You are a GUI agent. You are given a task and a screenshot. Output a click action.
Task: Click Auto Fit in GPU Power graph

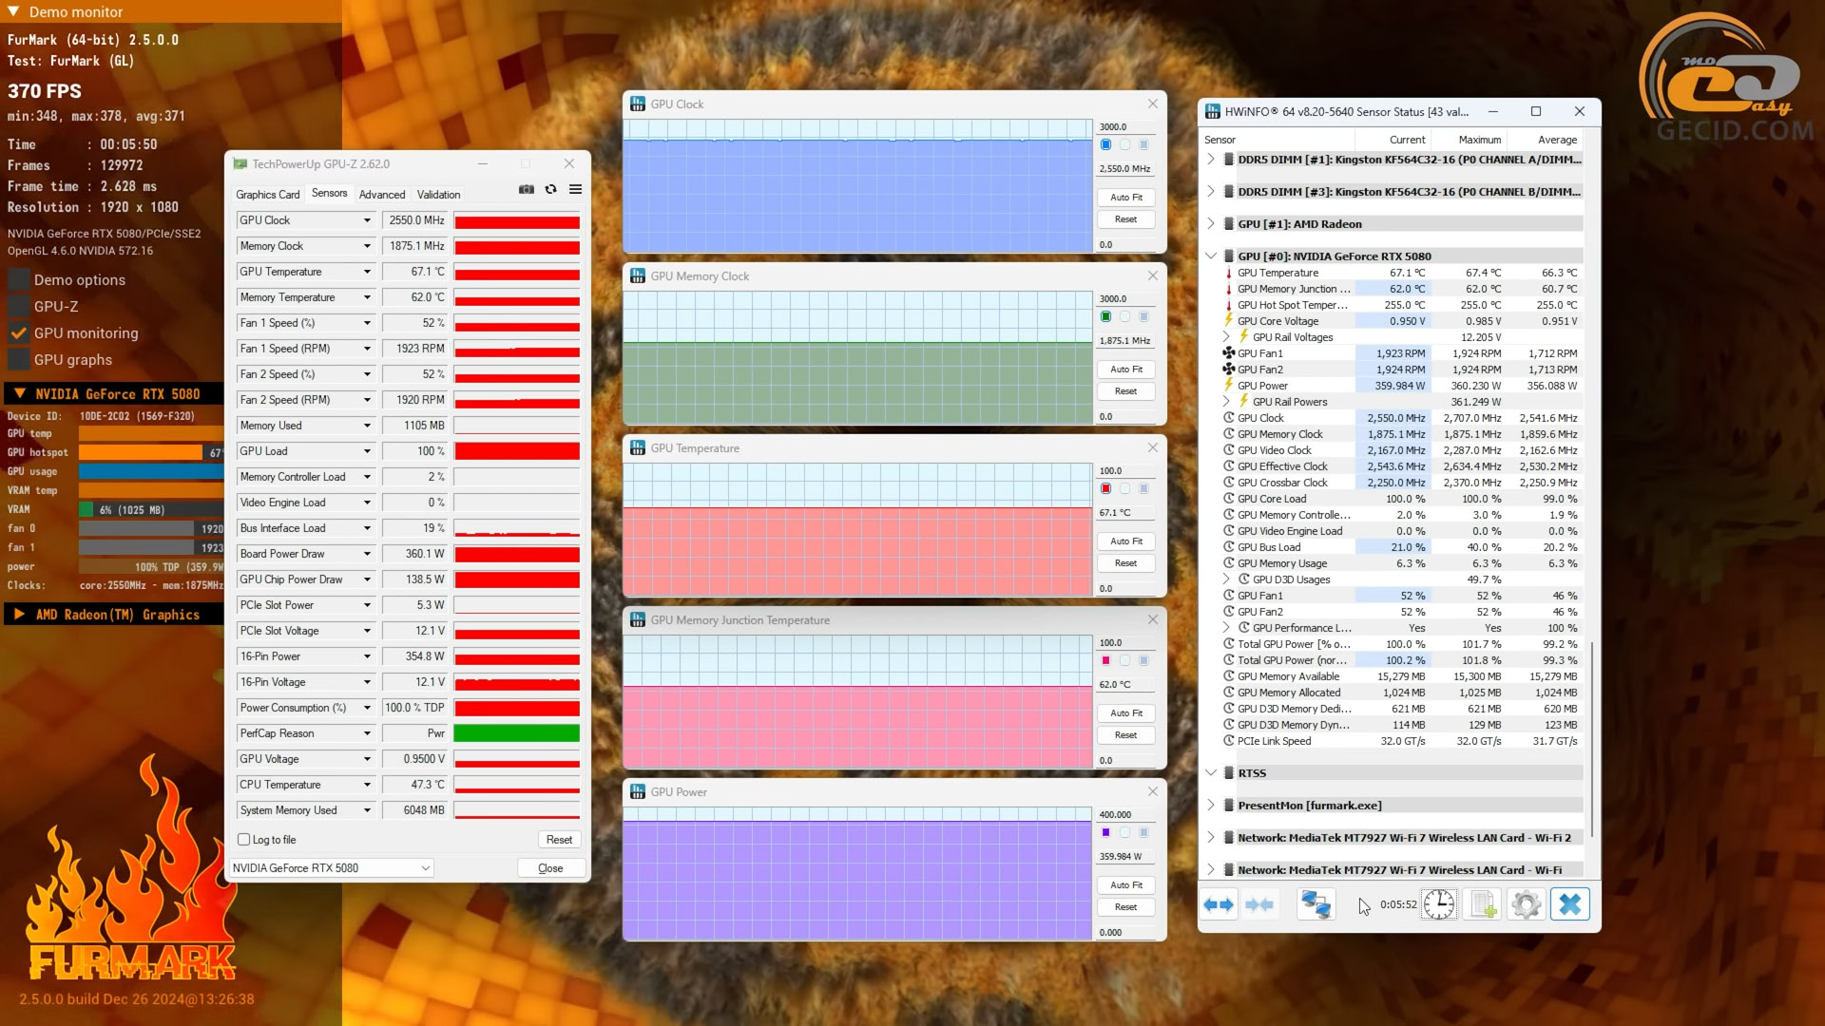click(1126, 885)
